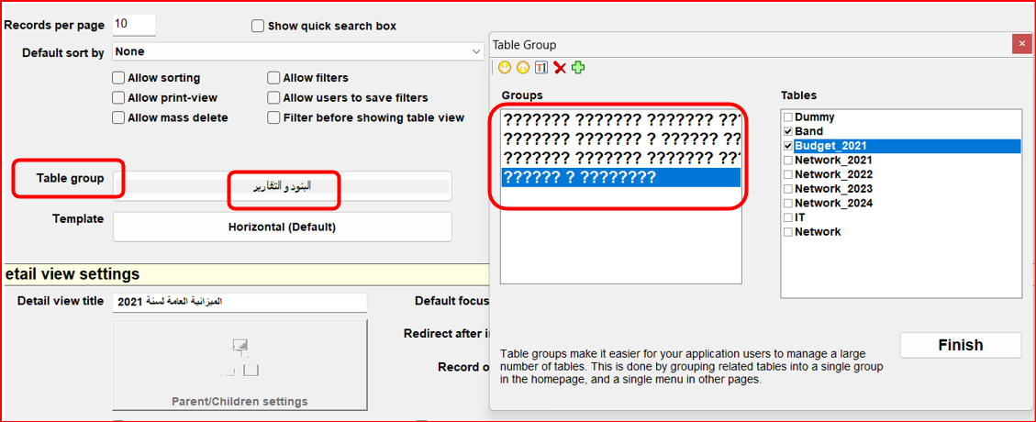Check the Network_2024 table checkbox

tap(787, 204)
